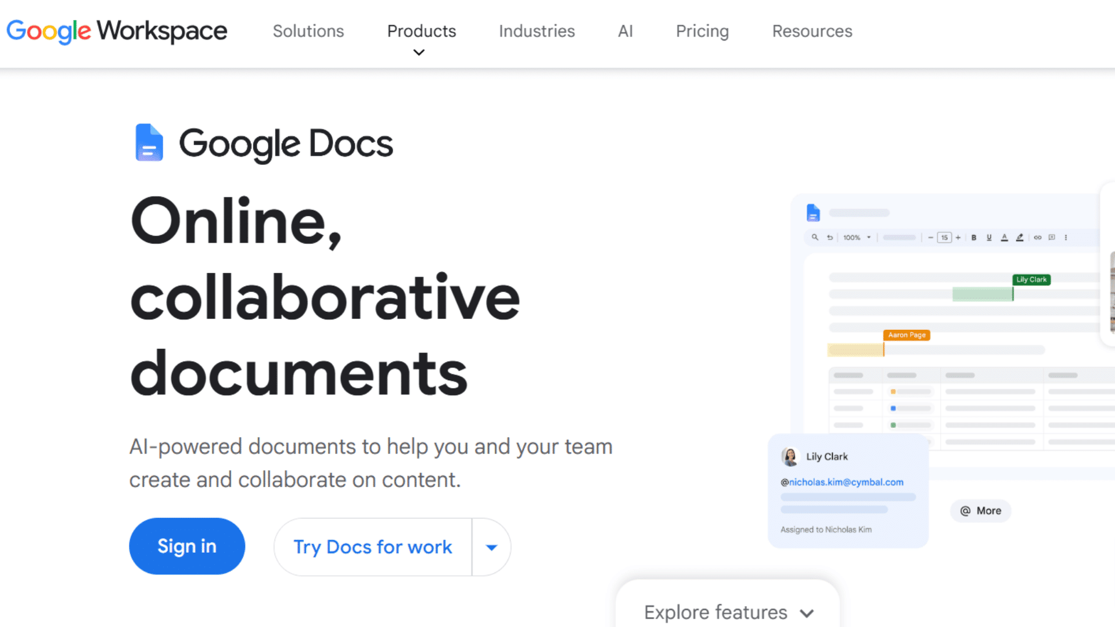Click the green Lily Clark cursor label

coord(1031,279)
